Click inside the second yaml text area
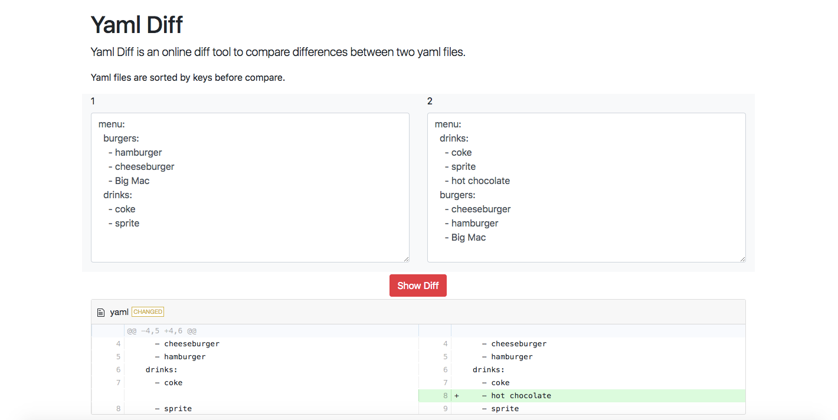 (x=587, y=188)
